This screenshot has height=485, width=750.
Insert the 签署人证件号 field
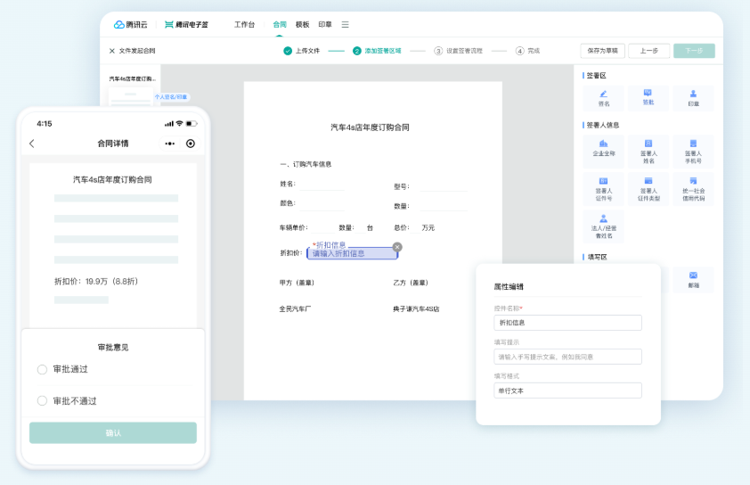click(604, 189)
